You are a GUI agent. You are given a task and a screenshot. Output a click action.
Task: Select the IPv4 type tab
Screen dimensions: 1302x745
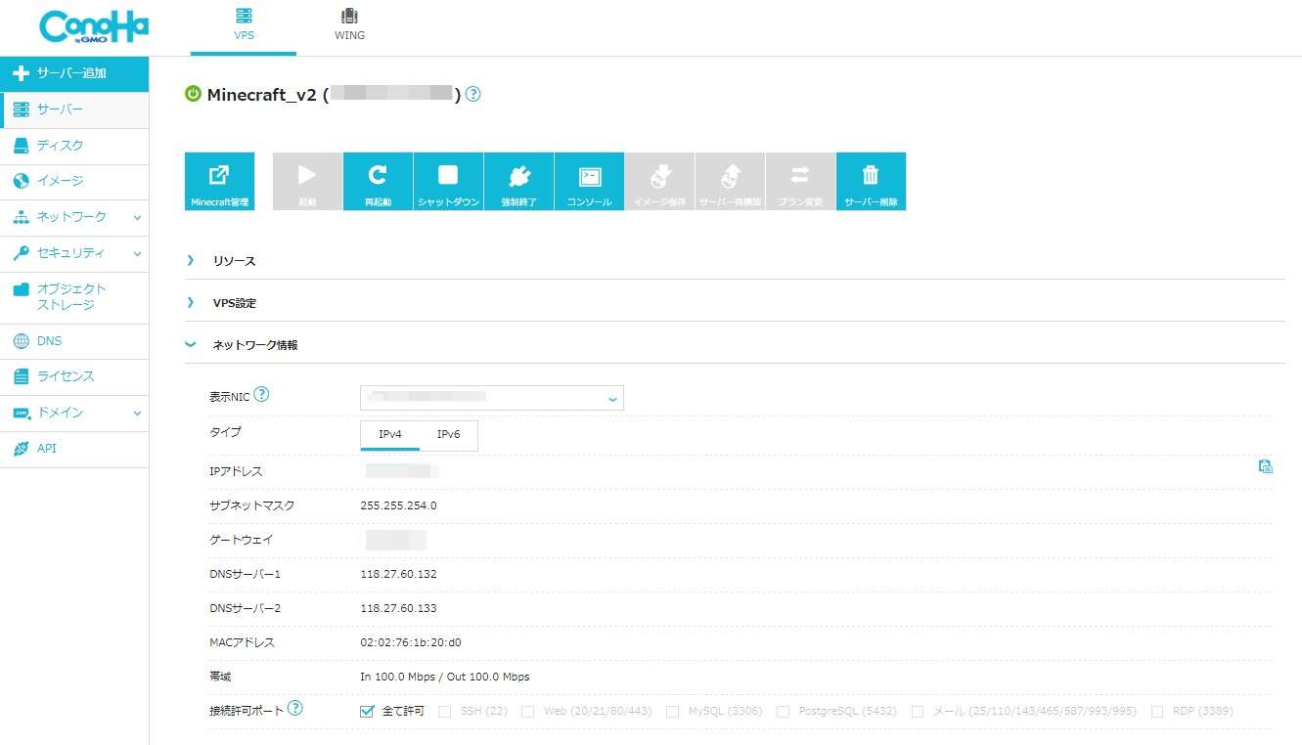click(390, 434)
